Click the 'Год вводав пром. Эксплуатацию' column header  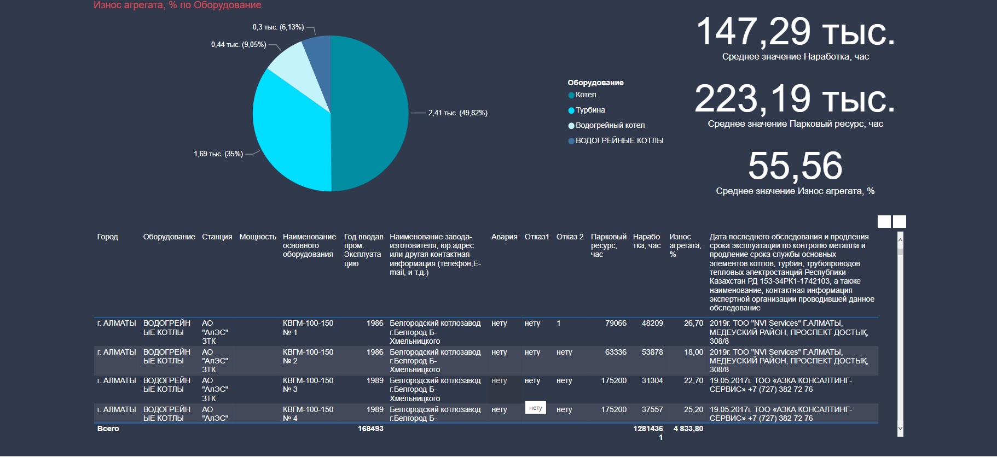pyautogui.click(x=363, y=250)
